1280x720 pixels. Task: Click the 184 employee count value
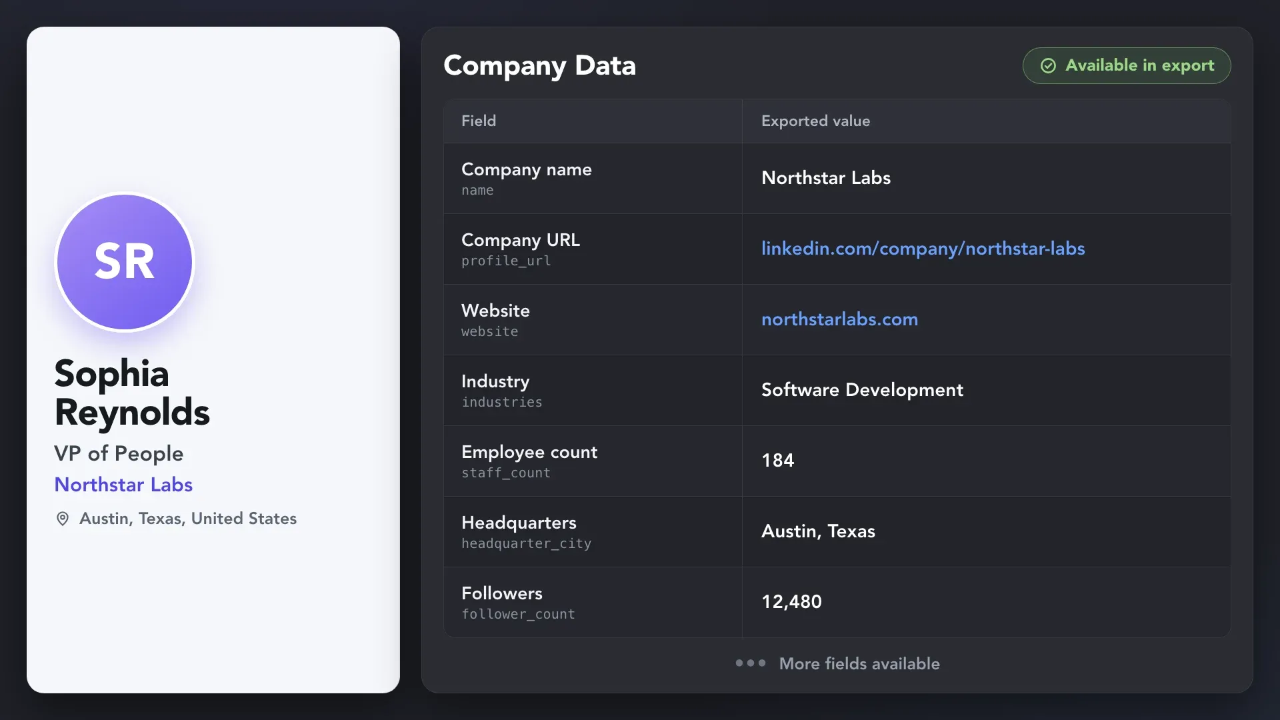(777, 461)
